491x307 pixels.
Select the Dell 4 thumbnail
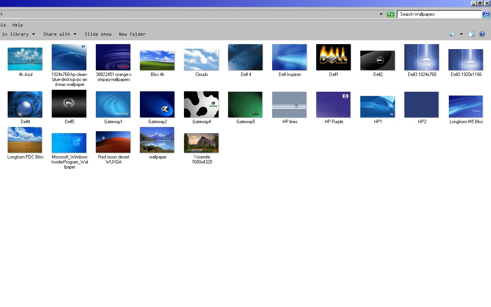[245, 57]
